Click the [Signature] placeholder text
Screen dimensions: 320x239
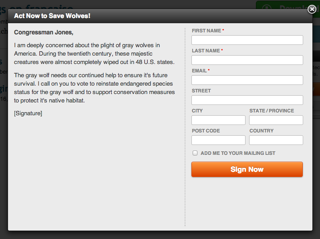[x=28, y=113]
